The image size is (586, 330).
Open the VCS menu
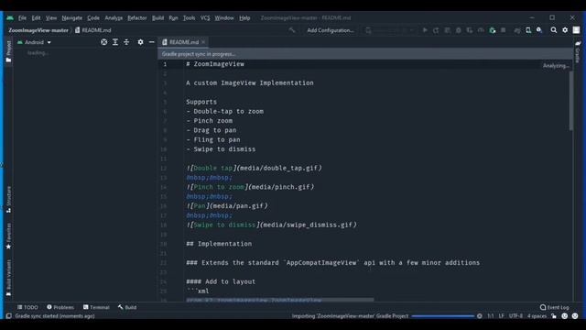click(205, 18)
